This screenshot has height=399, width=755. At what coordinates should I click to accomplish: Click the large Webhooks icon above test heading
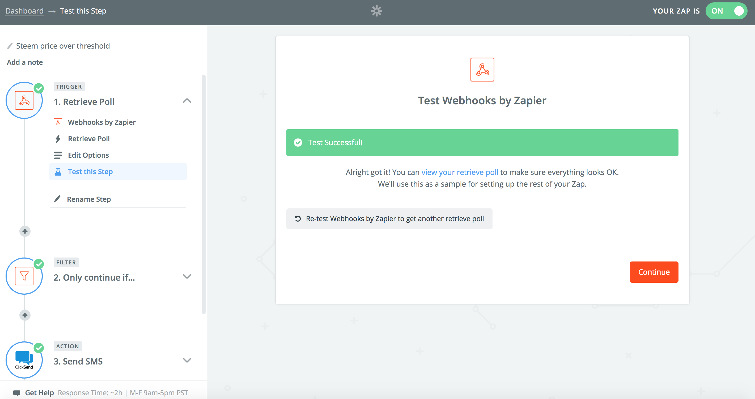[x=482, y=70]
